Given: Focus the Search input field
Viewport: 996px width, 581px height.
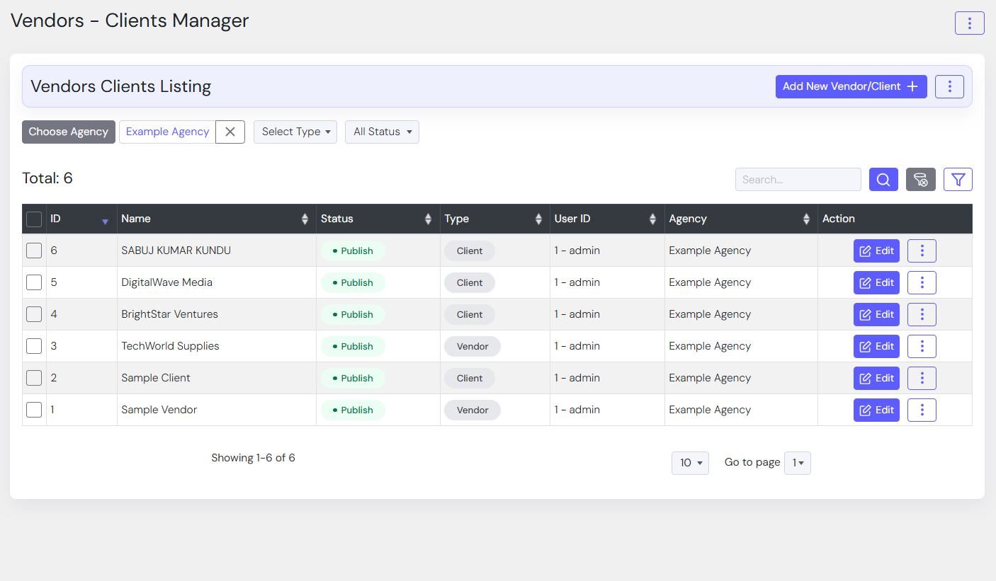Looking at the screenshot, I should point(798,180).
